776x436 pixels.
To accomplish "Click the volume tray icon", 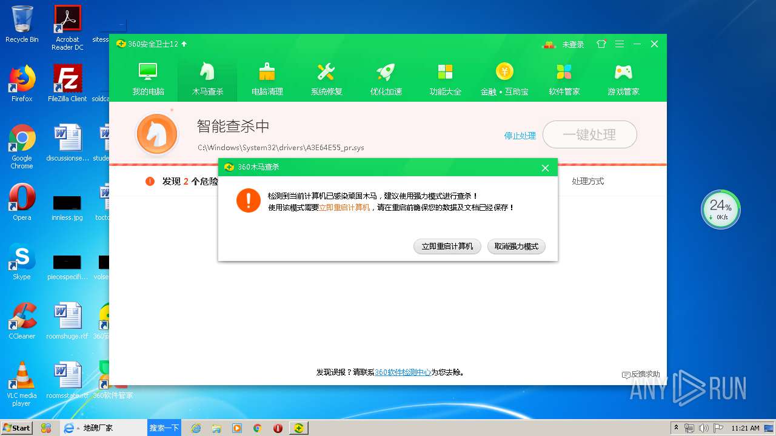I will tap(703, 428).
